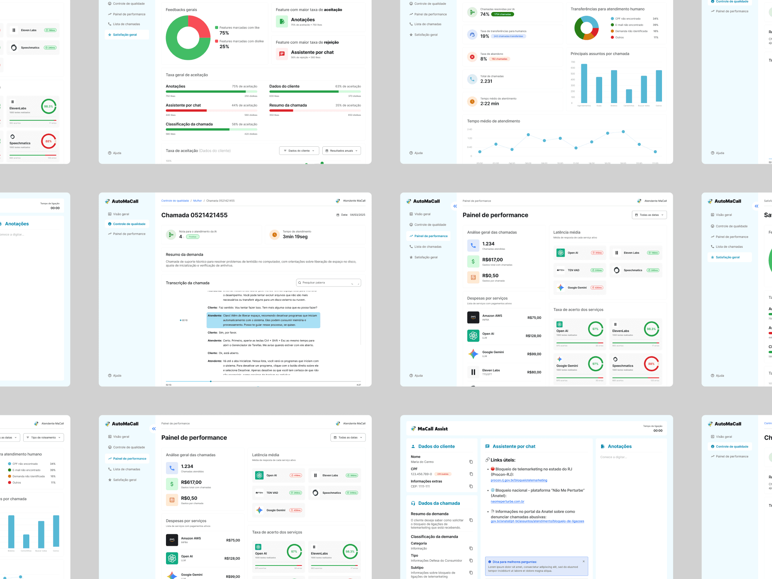Click the TEN VAD service icon
This screenshot has width=772, height=579.
pyautogui.click(x=561, y=270)
